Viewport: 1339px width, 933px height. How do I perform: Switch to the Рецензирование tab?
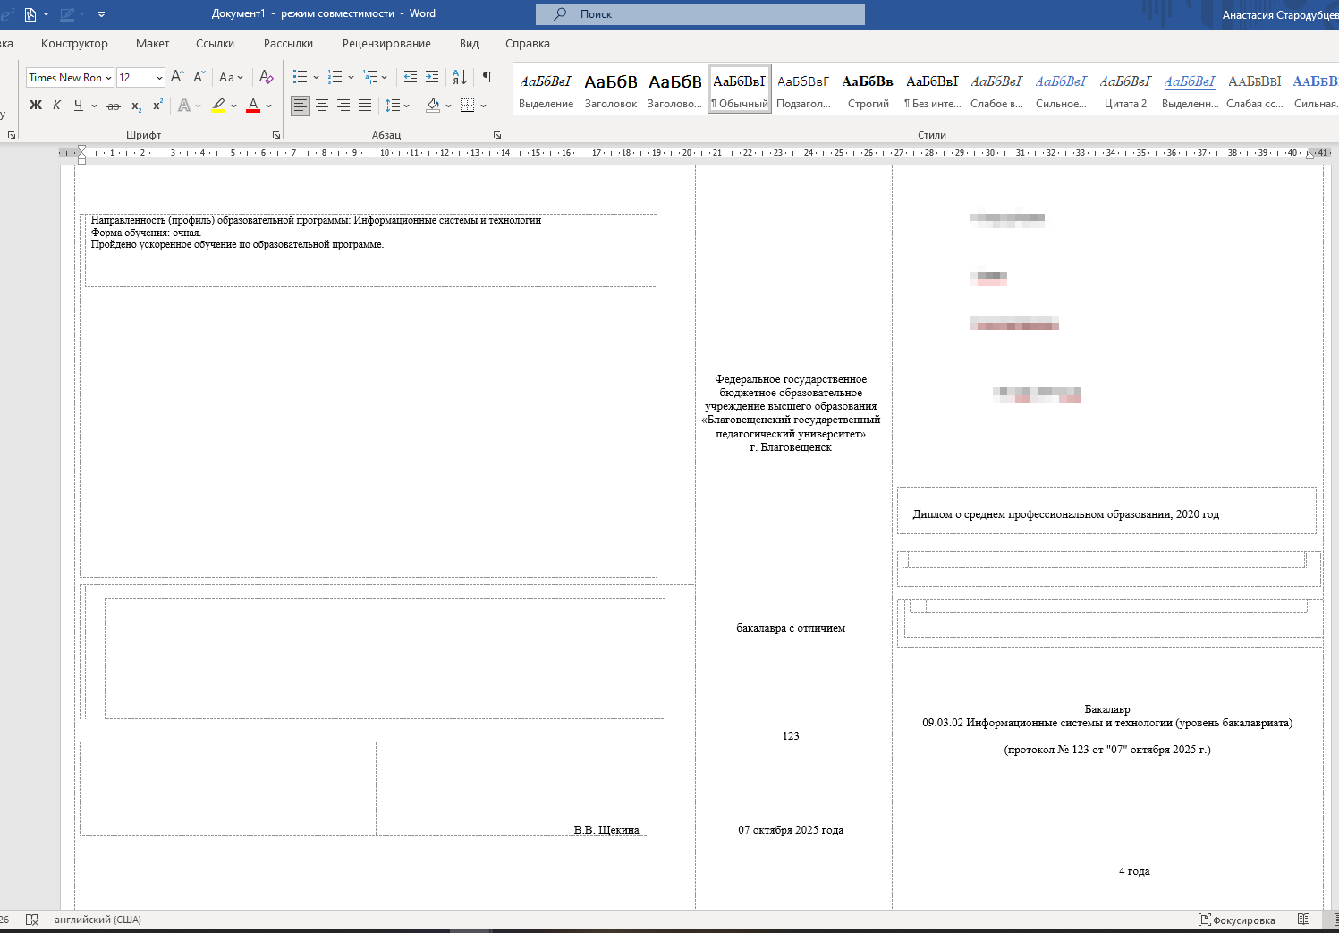point(386,43)
